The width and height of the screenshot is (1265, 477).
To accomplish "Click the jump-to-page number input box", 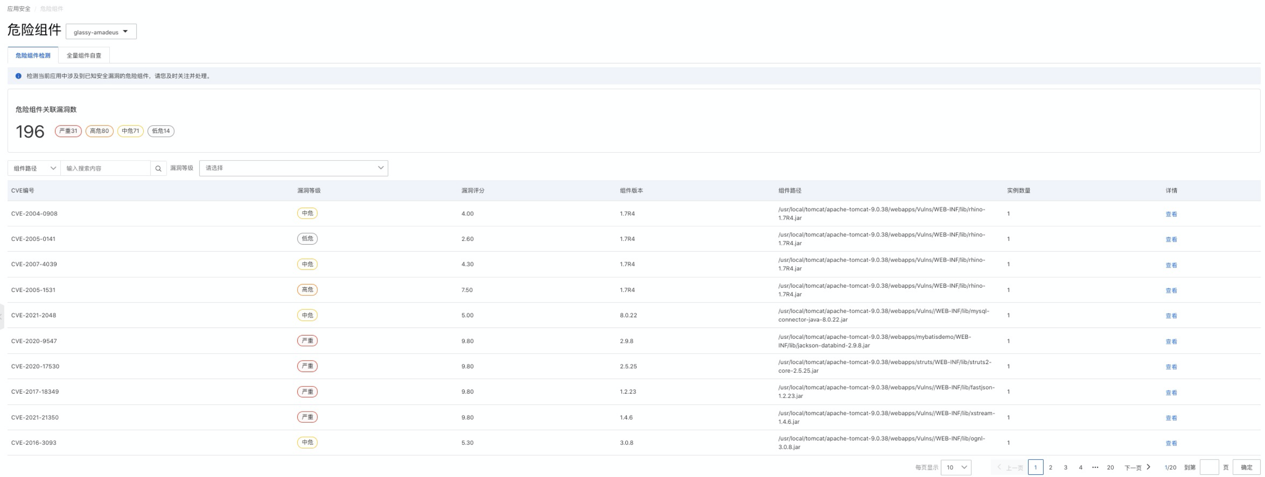I will tap(1209, 467).
